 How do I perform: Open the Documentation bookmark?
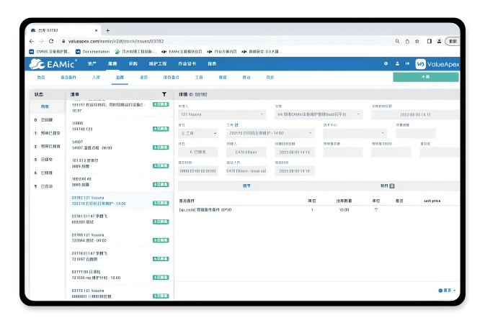click(x=93, y=52)
